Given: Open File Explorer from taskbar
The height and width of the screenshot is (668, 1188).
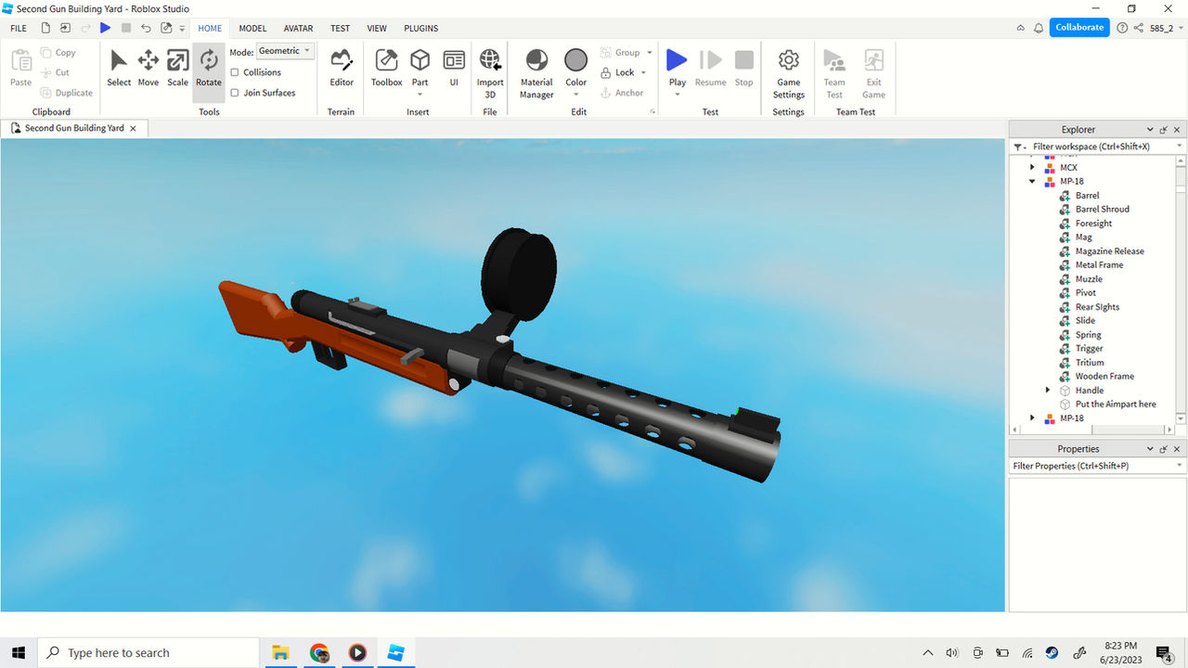Looking at the screenshot, I should point(280,652).
